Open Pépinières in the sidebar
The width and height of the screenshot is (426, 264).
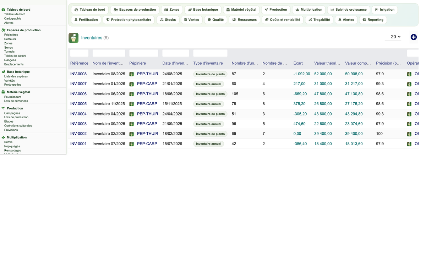pos(11,35)
